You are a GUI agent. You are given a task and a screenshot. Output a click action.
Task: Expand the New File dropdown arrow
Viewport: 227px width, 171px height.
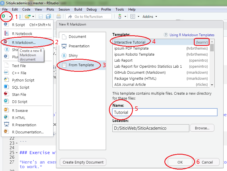point(10,17)
